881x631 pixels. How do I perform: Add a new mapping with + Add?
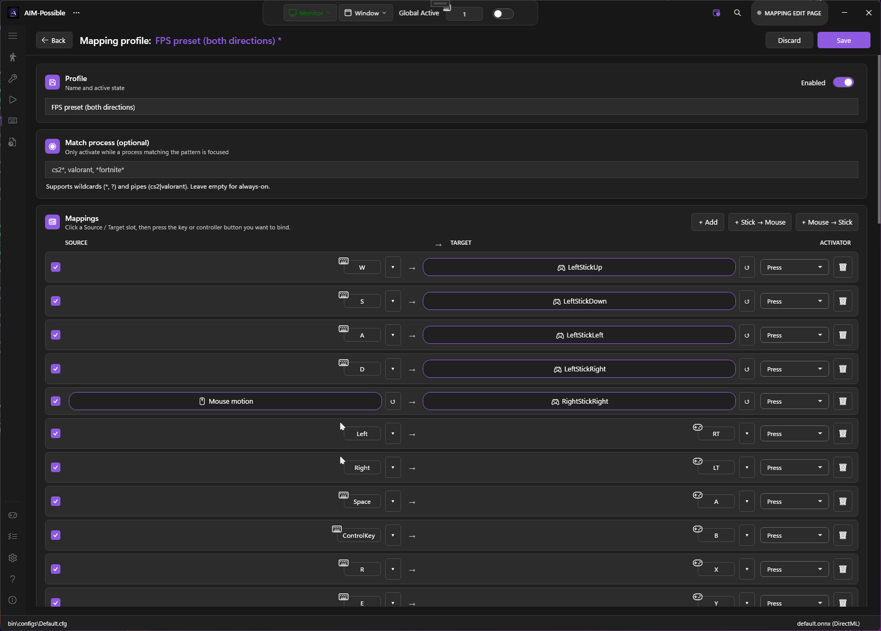[x=708, y=222]
